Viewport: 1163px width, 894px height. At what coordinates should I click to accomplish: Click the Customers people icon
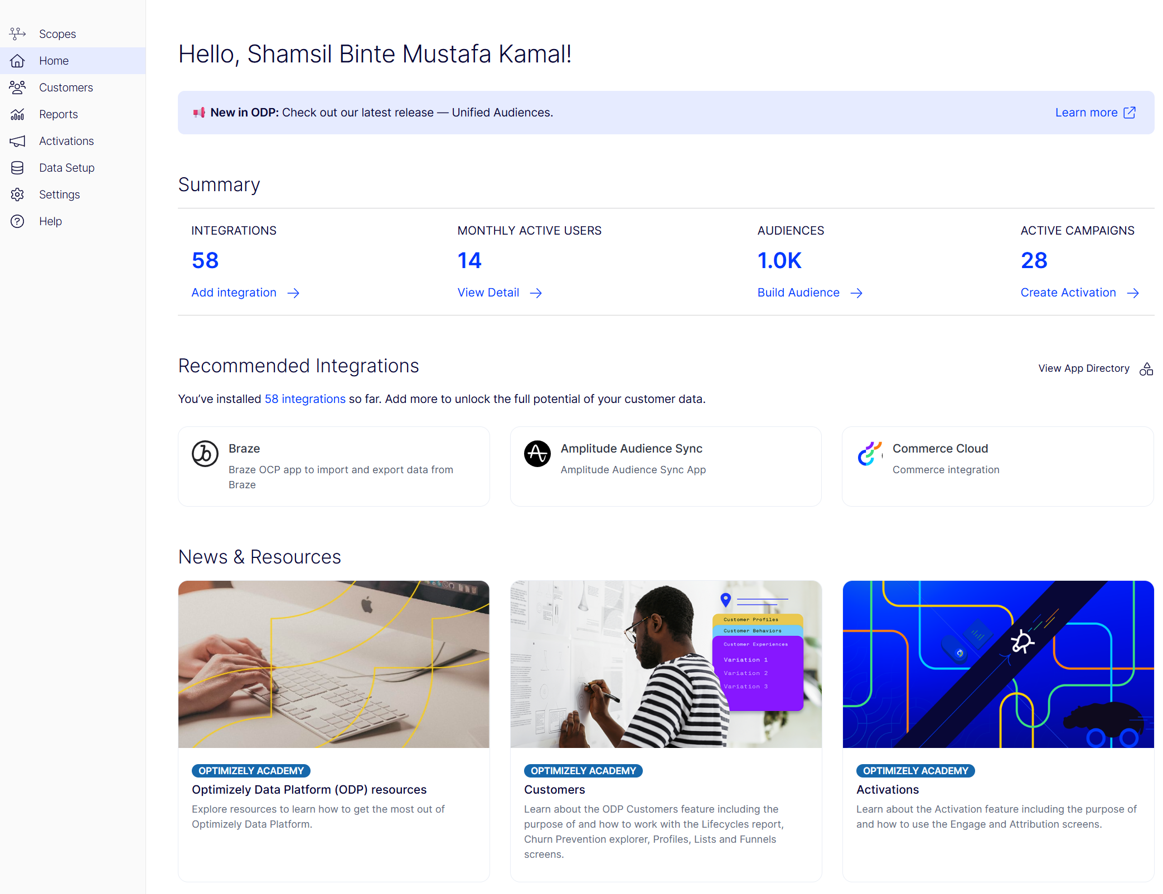17,88
